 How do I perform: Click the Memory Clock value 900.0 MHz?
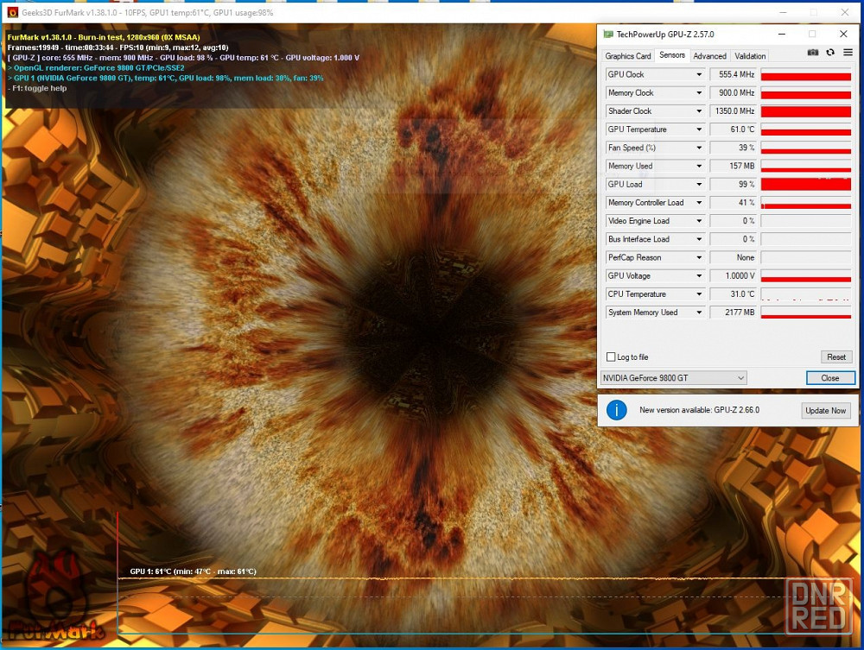coord(734,92)
